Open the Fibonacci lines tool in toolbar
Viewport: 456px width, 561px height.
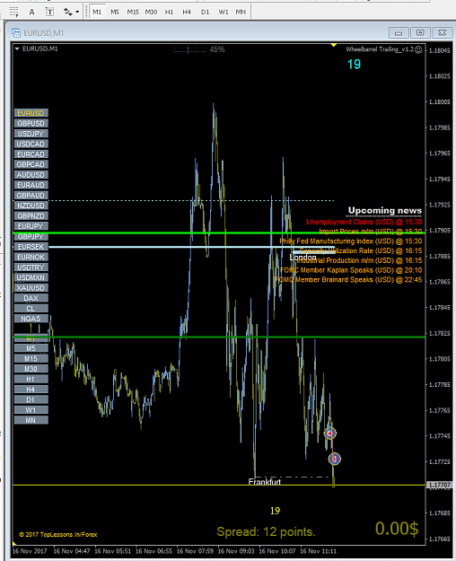[x=13, y=12]
